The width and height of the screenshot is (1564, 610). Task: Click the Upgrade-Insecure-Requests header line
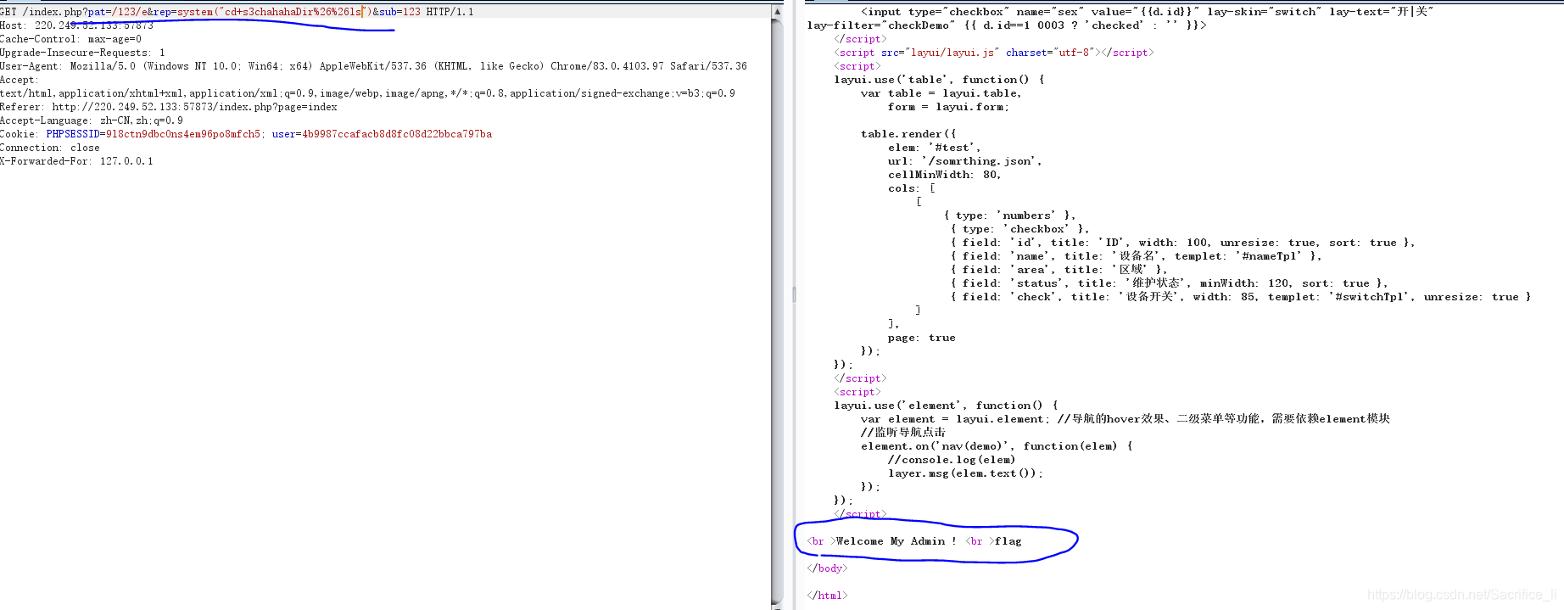tap(82, 53)
